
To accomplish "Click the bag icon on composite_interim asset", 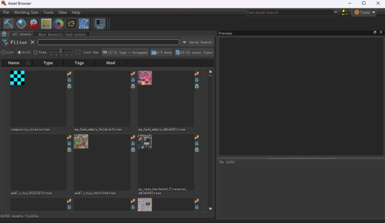I will tap(69, 86).
